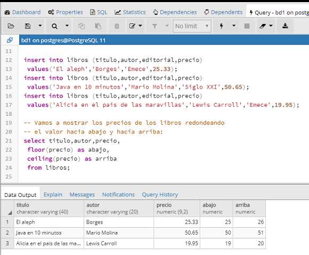The height and width of the screenshot is (255, 309).
Task: Click the Open File folder icon
Action: pos(11,26)
